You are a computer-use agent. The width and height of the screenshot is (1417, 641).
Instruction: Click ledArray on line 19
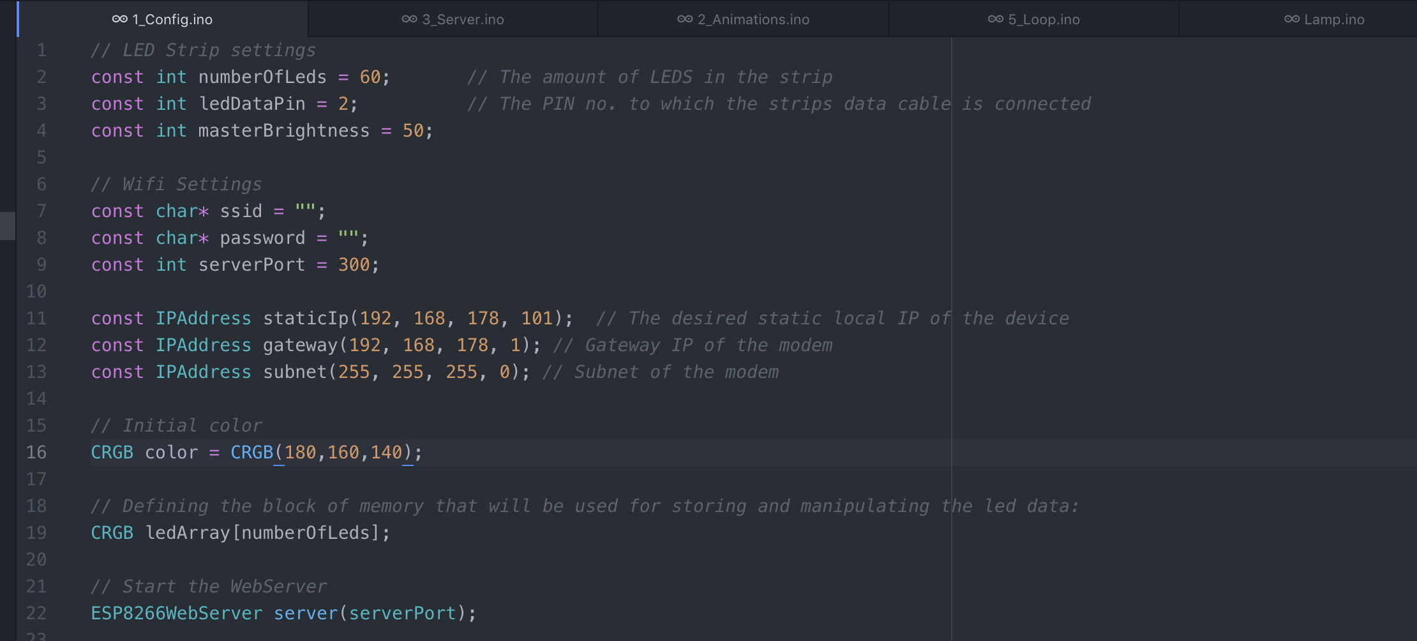coord(188,532)
